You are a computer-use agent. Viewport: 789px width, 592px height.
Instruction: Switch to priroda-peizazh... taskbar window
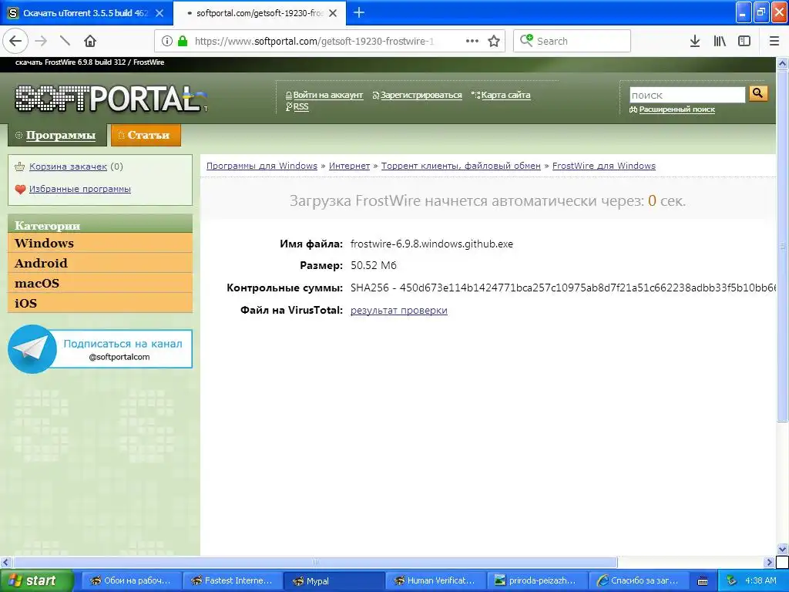(x=537, y=580)
